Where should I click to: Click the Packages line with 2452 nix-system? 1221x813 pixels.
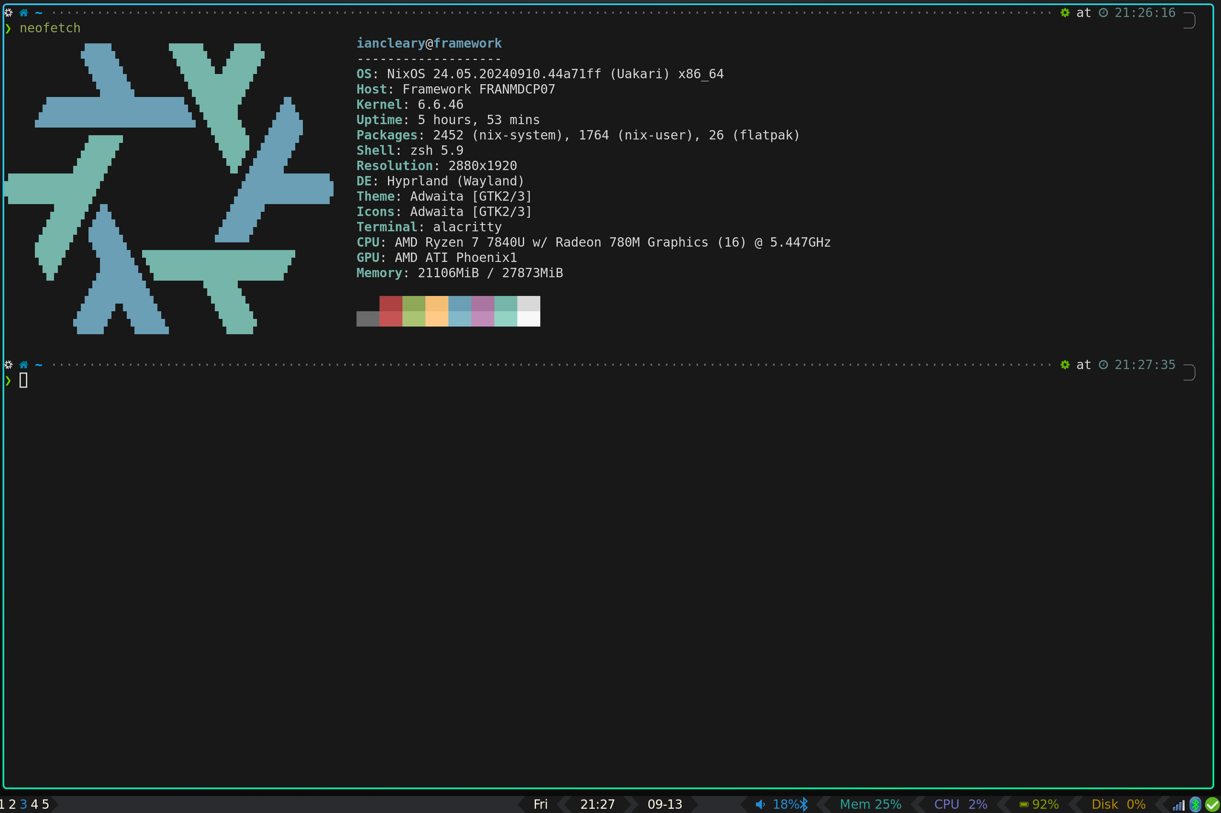click(578, 135)
